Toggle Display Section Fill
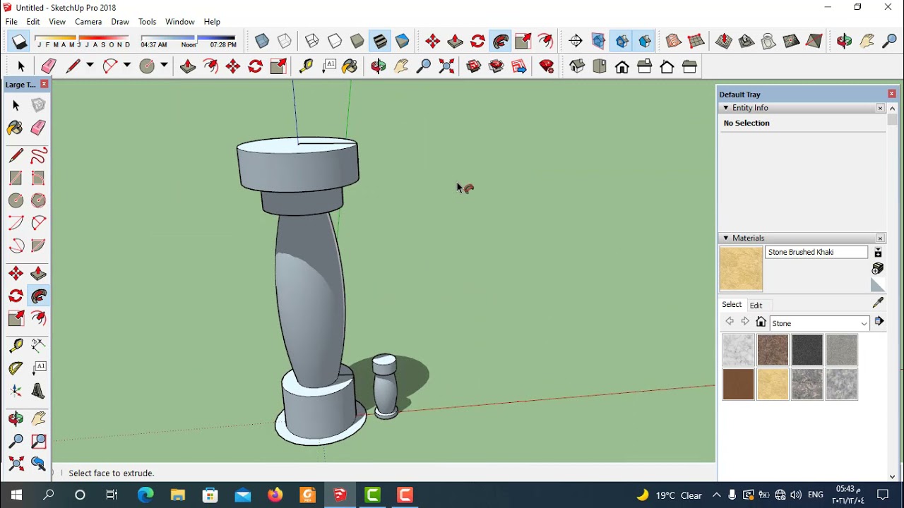The height and width of the screenshot is (508, 904). click(644, 41)
